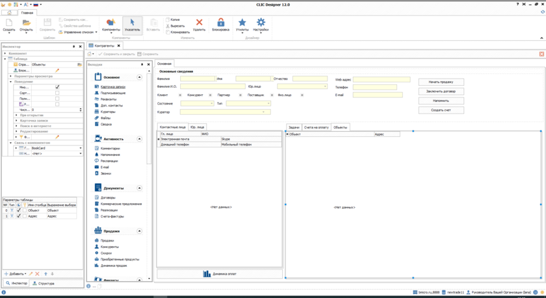Image resolution: width=546 pixels, height=298 pixels.
Task: Click the pencil icon in filter row
Action: point(57,137)
